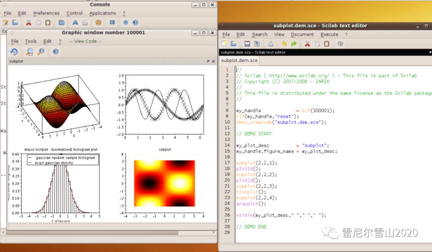The image size is (432, 252).
Task: Click '-- View Code --' in Graphic window
Action: (85, 41)
